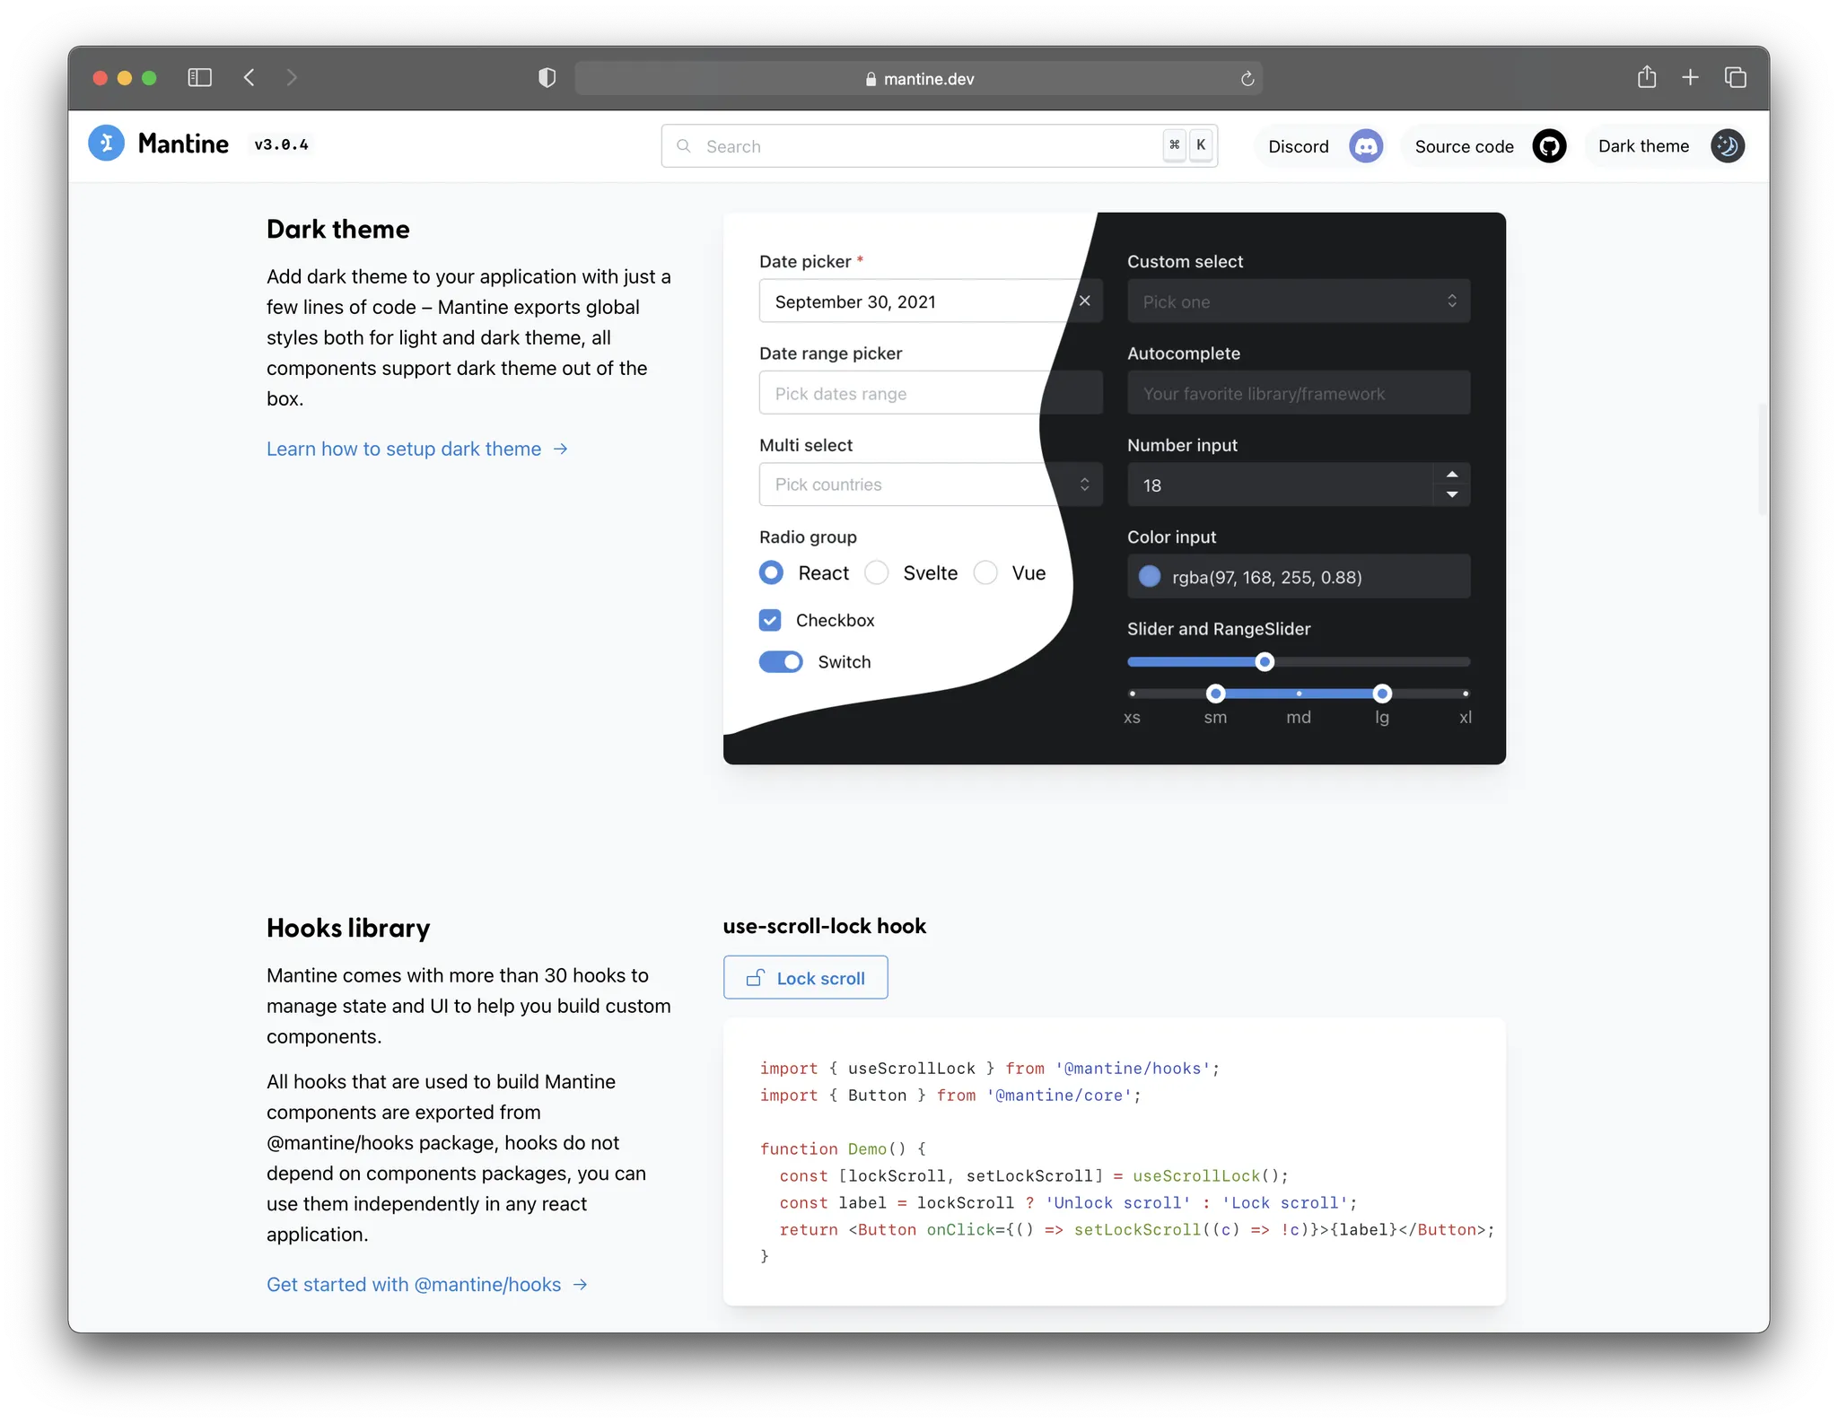Open Safari share menu icon
1838x1423 pixels.
[x=1646, y=78]
